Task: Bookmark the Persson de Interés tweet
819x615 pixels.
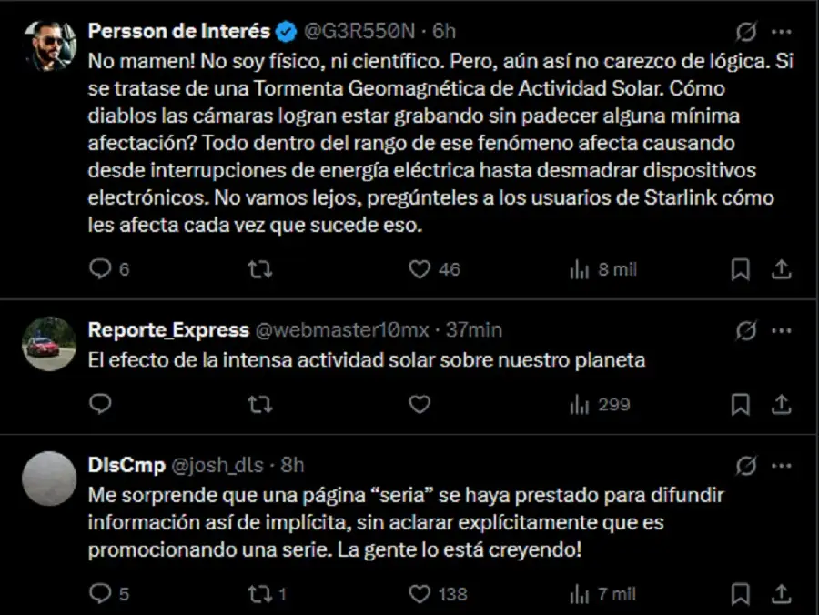Action: (741, 269)
